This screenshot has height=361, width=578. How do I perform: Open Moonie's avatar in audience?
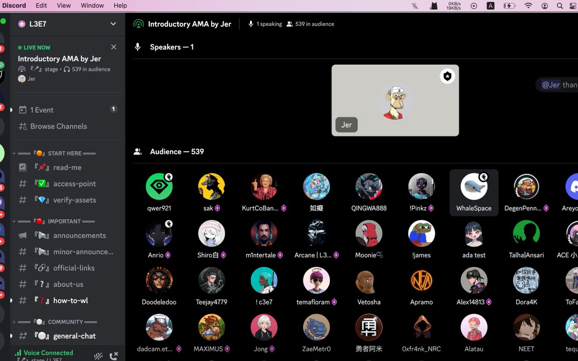tap(369, 233)
